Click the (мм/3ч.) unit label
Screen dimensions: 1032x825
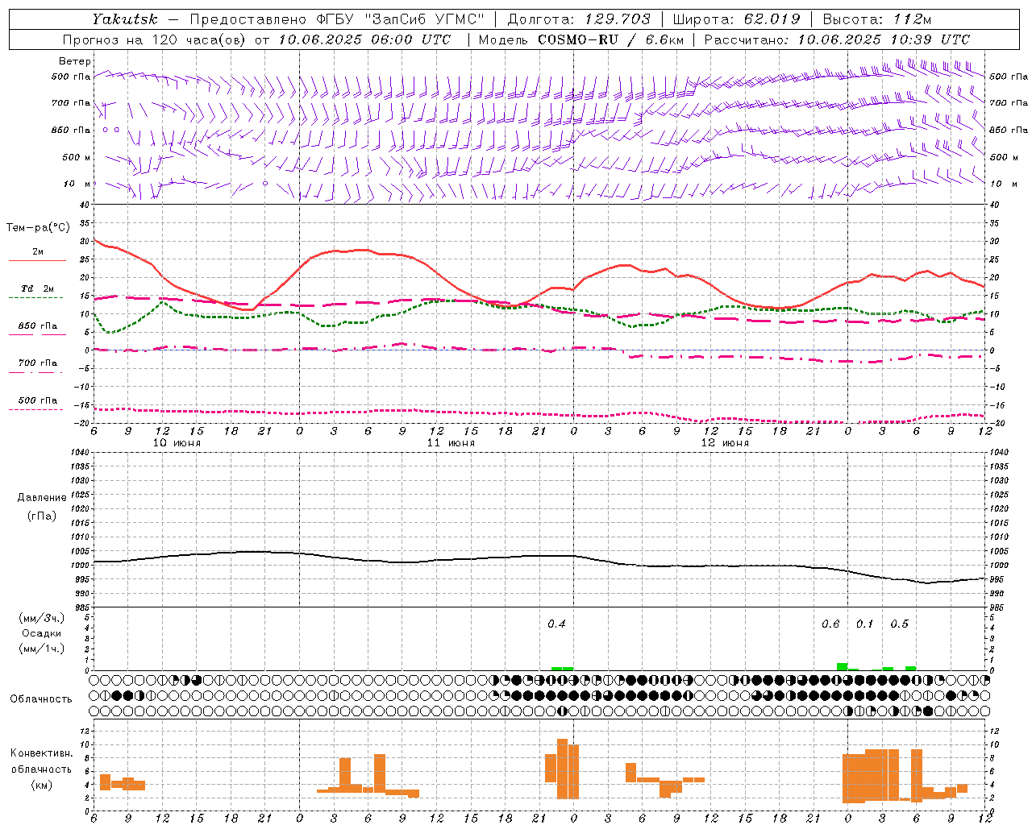pyautogui.click(x=42, y=618)
